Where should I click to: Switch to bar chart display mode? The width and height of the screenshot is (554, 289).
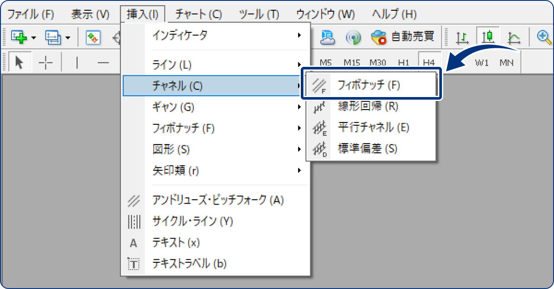coord(463,37)
